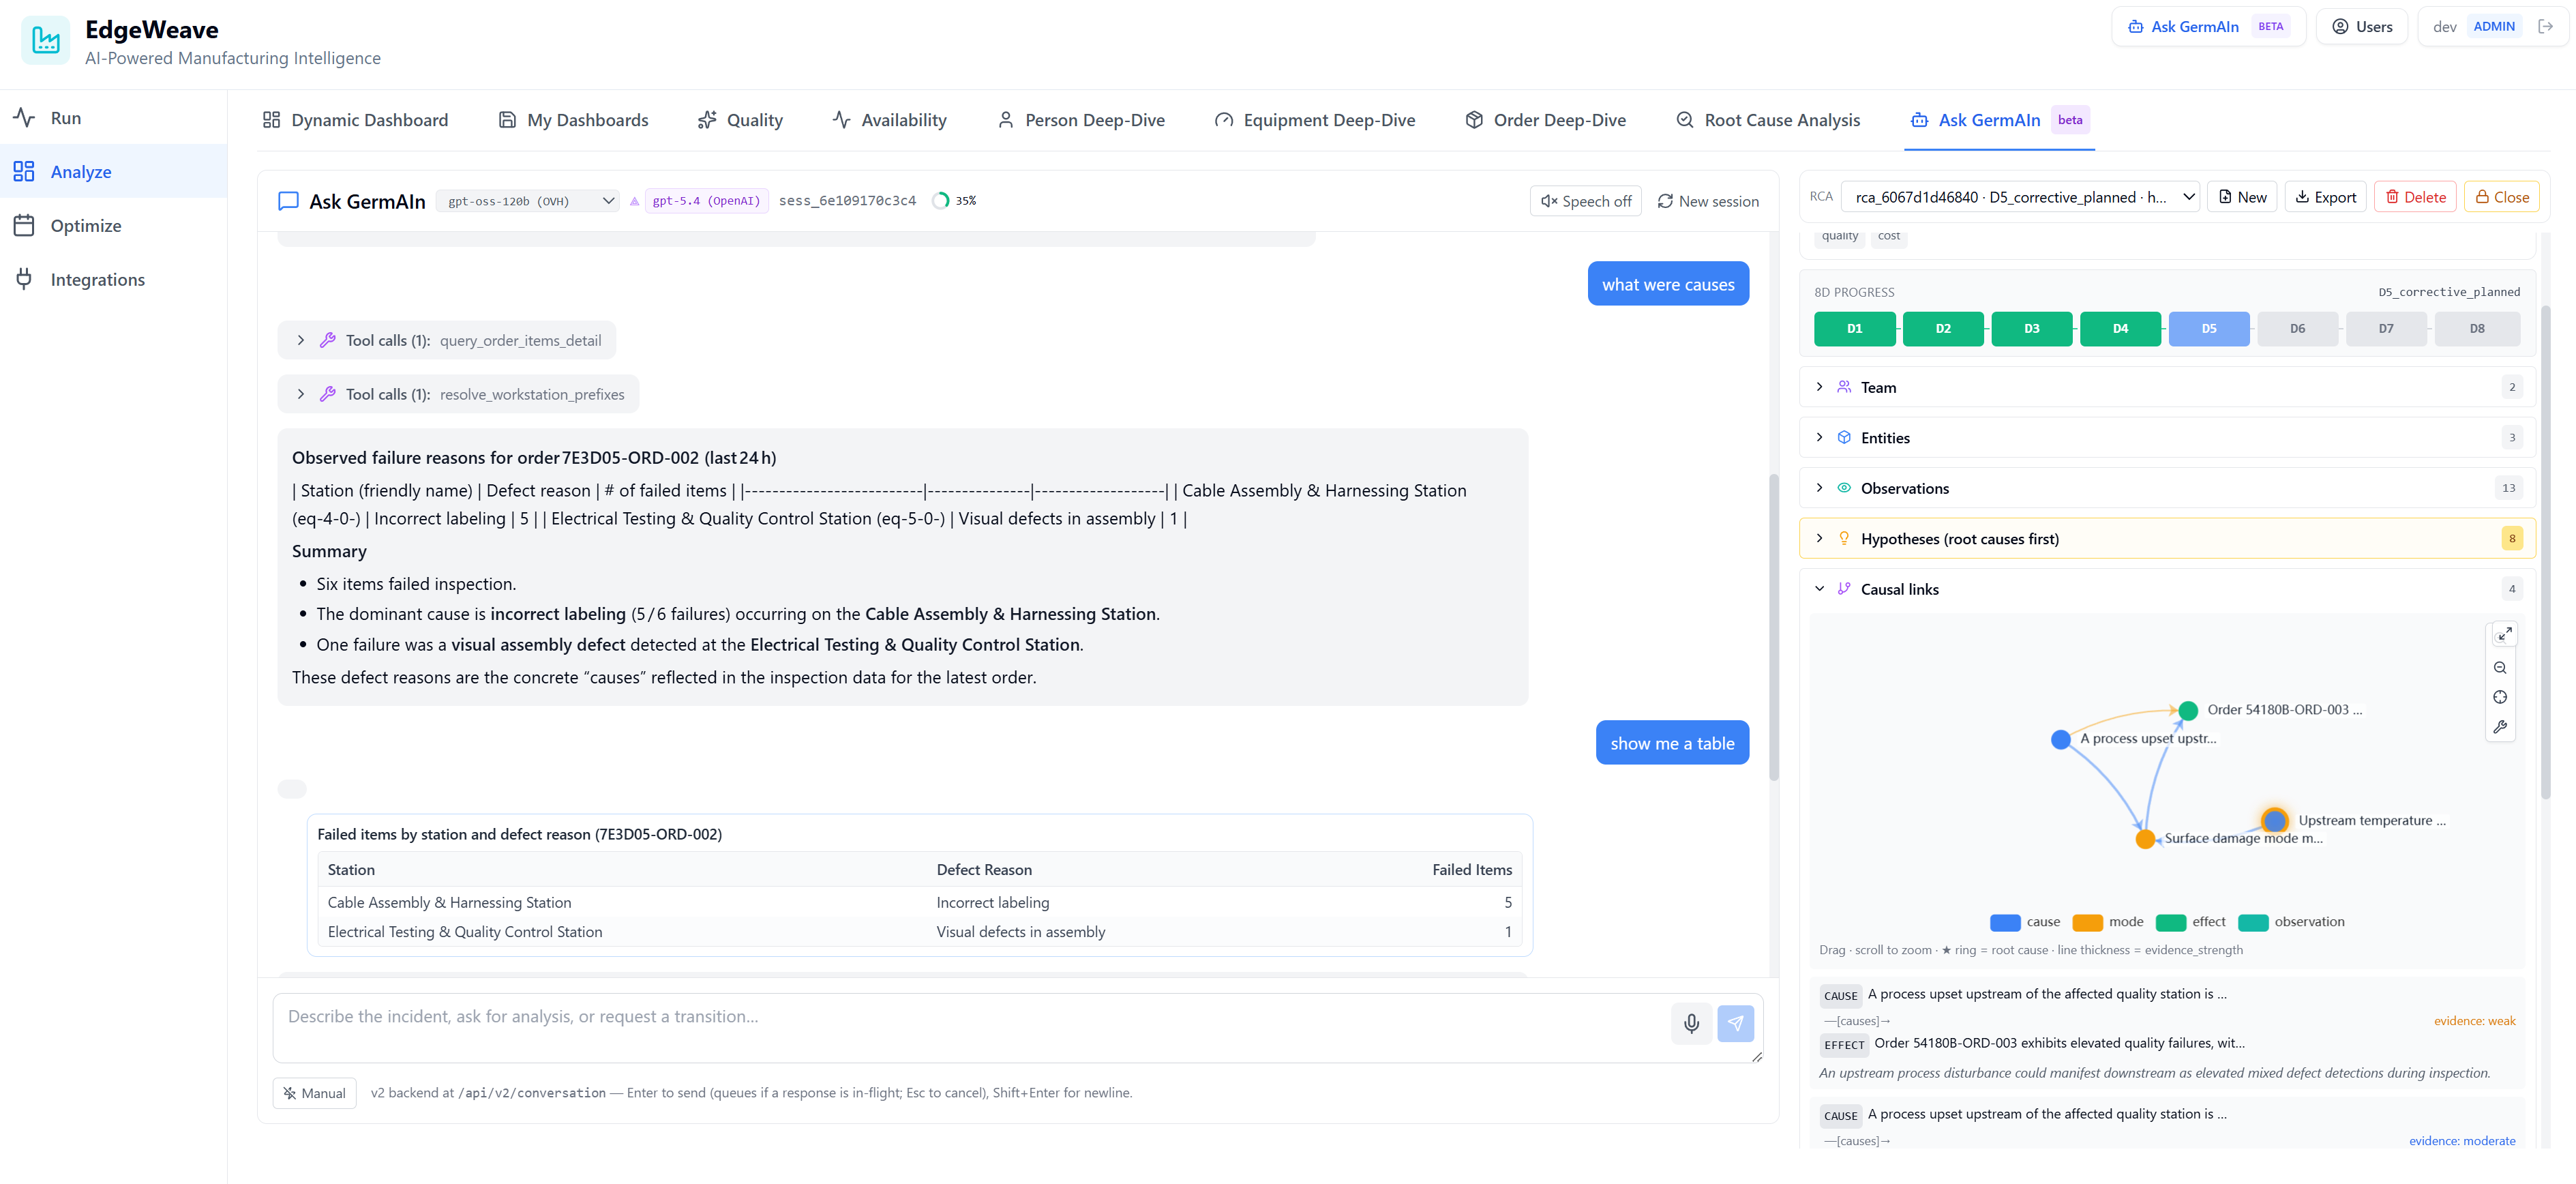Open the Person Deep-Dive tab
This screenshot has height=1184, width=2576.
tap(1080, 120)
